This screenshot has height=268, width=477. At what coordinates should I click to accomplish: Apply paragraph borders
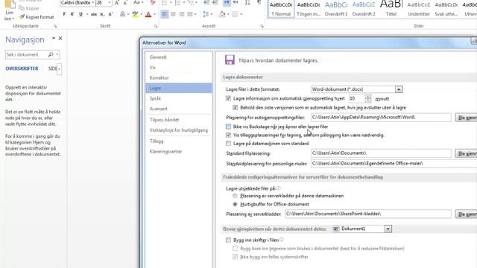(x=235, y=14)
